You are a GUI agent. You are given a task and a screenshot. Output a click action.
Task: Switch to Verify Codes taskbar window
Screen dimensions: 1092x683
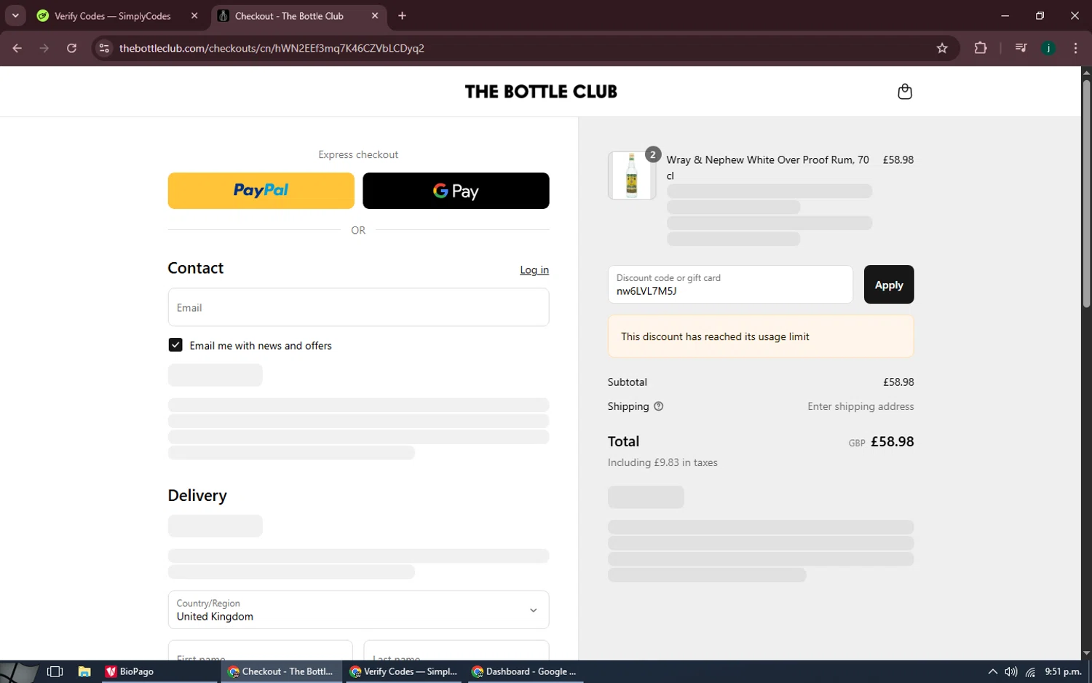coord(403,671)
